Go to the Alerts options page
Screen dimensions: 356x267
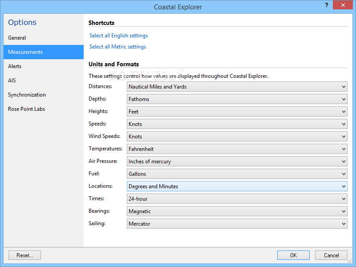tap(43, 66)
